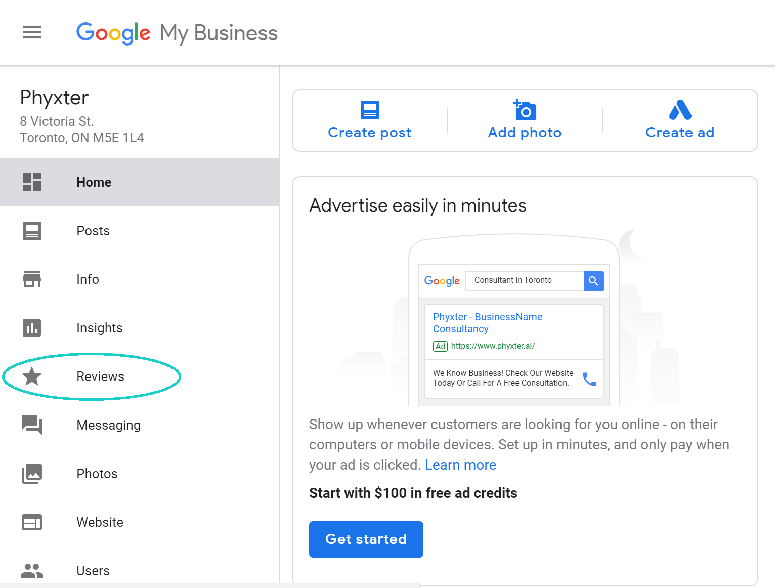Click the Add photo label
Screen dimensions: 777x588
pyautogui.click(x=525, y=133)
